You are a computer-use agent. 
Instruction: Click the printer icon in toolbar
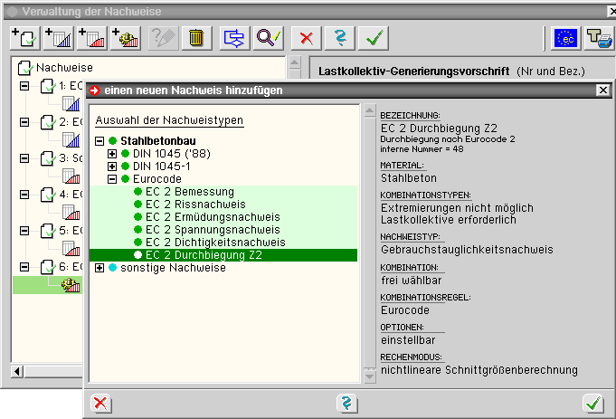pyautogui.click(x=598, y=38)
